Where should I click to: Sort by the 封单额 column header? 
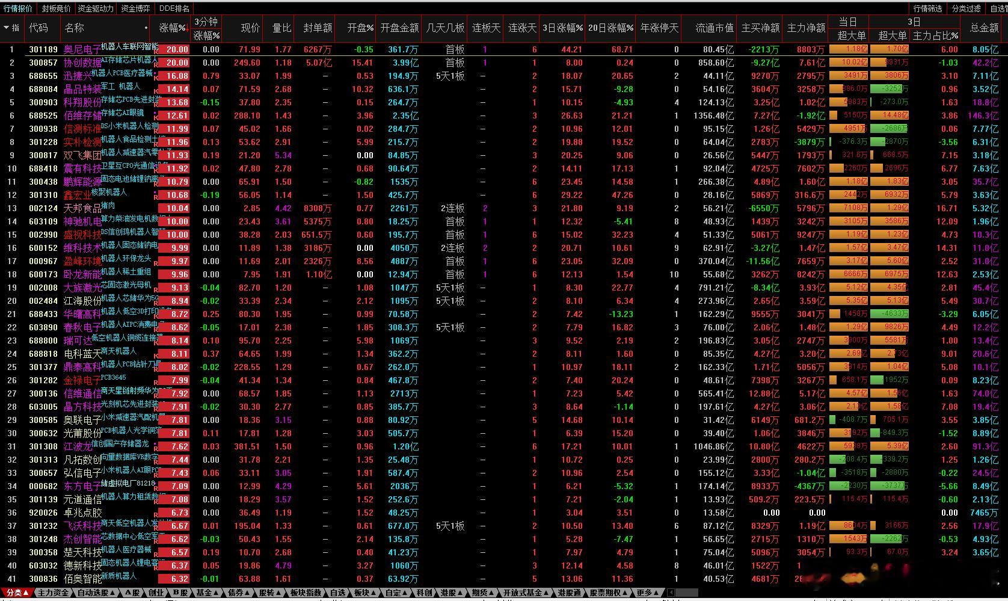click(x=318, y=28)
